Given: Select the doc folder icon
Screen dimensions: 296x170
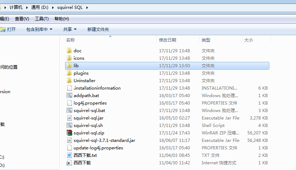Looking at the screenshot, I should (69, 51).
